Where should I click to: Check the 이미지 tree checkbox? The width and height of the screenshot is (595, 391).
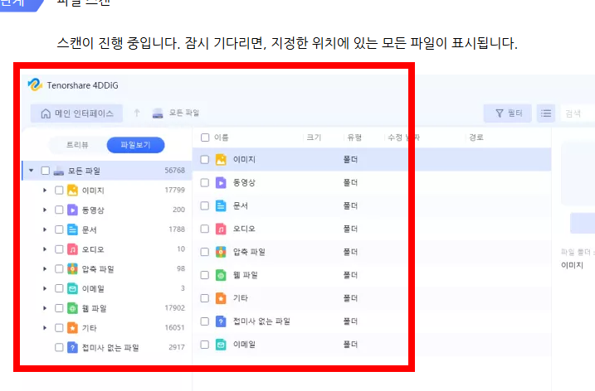(59, 191)
